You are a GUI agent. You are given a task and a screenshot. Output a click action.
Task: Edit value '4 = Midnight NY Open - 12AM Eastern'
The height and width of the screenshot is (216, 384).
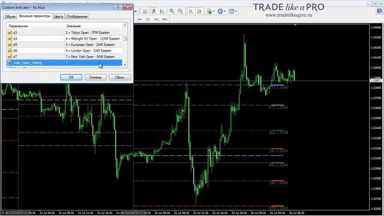click(93, 38)
